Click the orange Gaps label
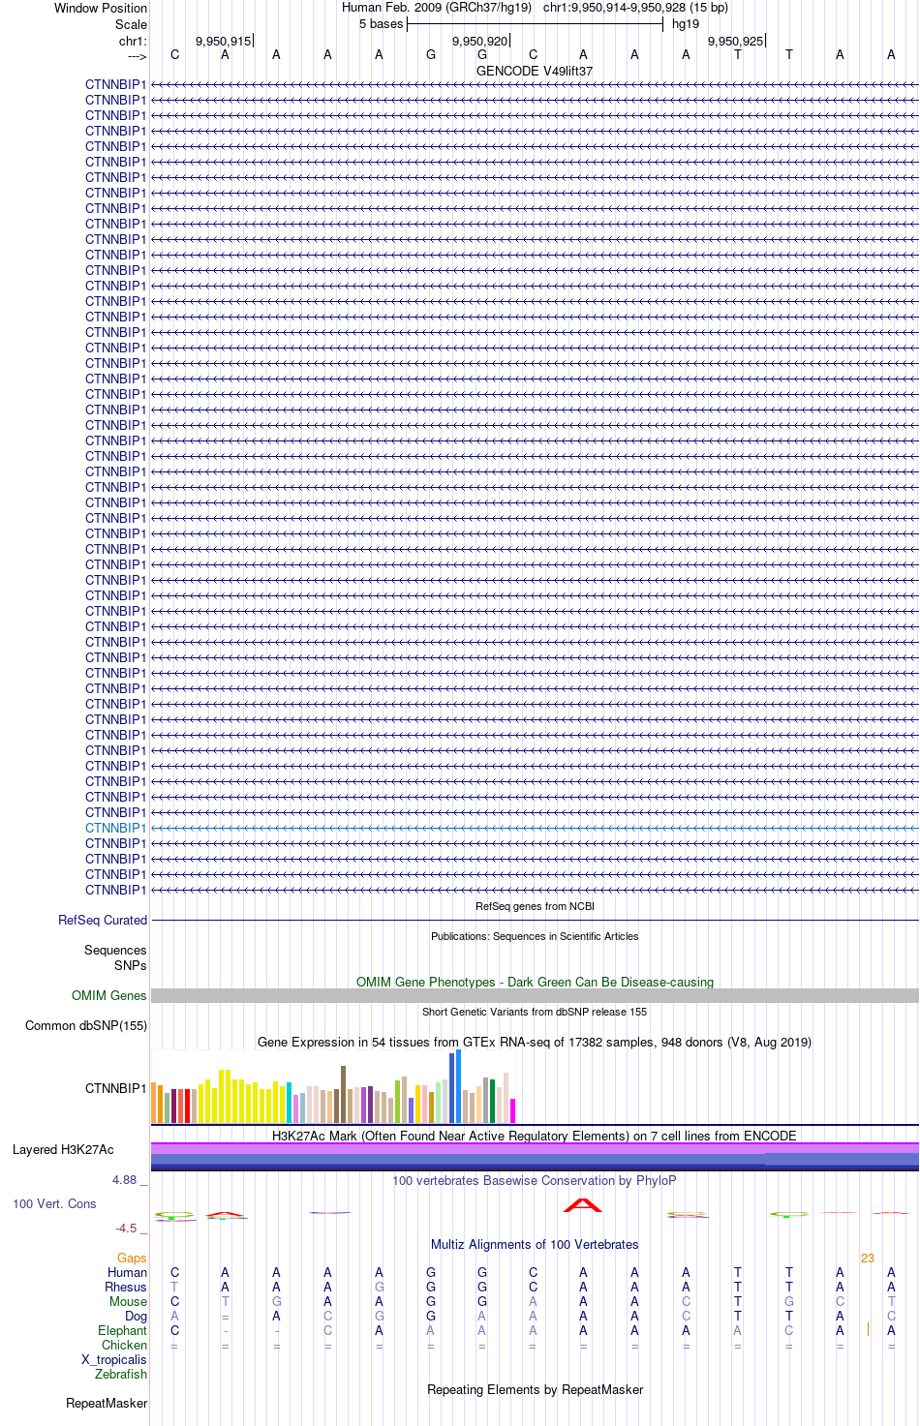 pyautogui.click(x=132, y=1258)
